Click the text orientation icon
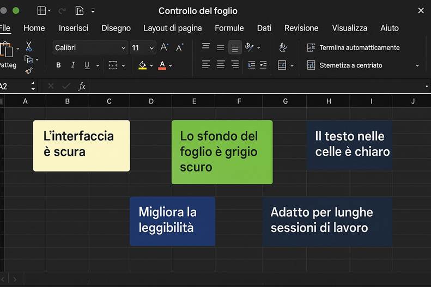The image size is (431, 287). pyautogui.click(x=249, y=47)
